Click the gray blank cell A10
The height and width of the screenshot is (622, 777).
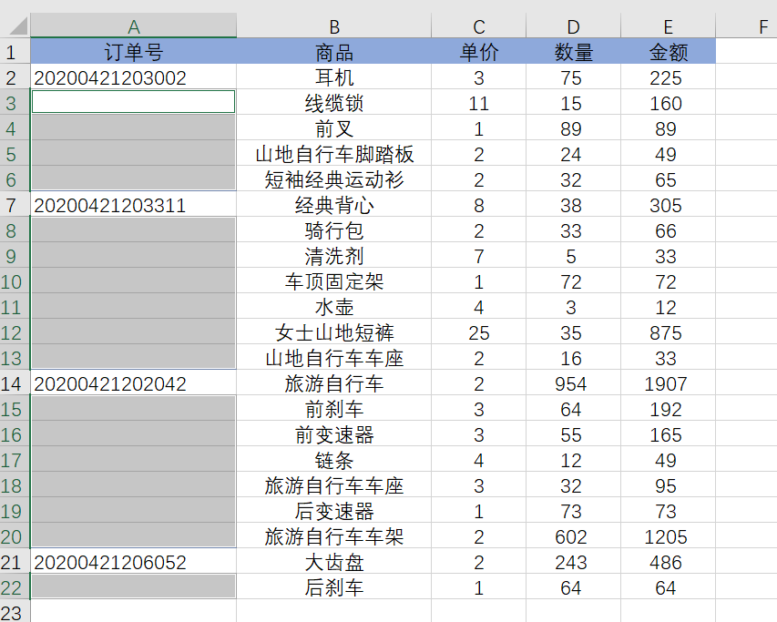point(133,281)
